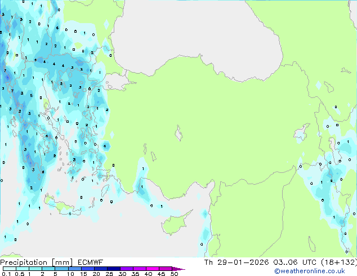Select the 40–45 mm magenta legend swatch
Screen dimensions: 357x276
pyautogui.click(x=153, y=269)
